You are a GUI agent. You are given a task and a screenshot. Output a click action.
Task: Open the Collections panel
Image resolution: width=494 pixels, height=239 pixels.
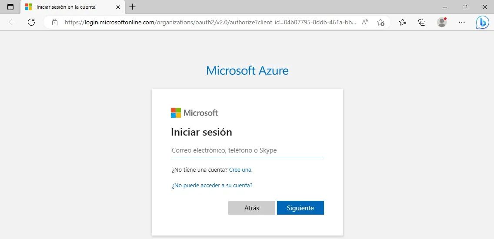(421, 22)
